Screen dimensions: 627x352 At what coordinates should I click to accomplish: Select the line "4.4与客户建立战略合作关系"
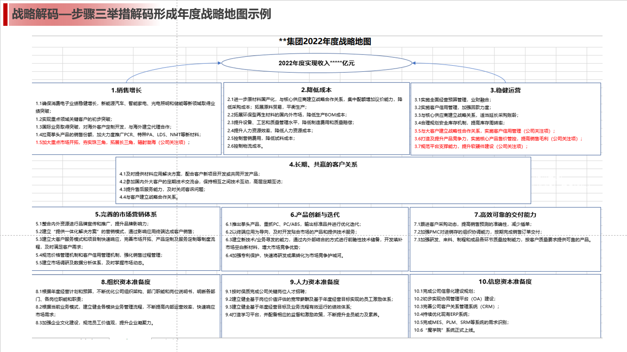(149, 198)
